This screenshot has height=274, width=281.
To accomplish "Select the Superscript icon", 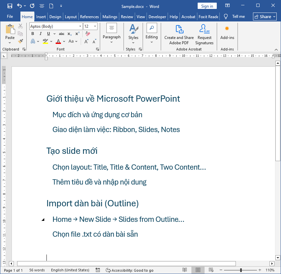I will [77, 33].
